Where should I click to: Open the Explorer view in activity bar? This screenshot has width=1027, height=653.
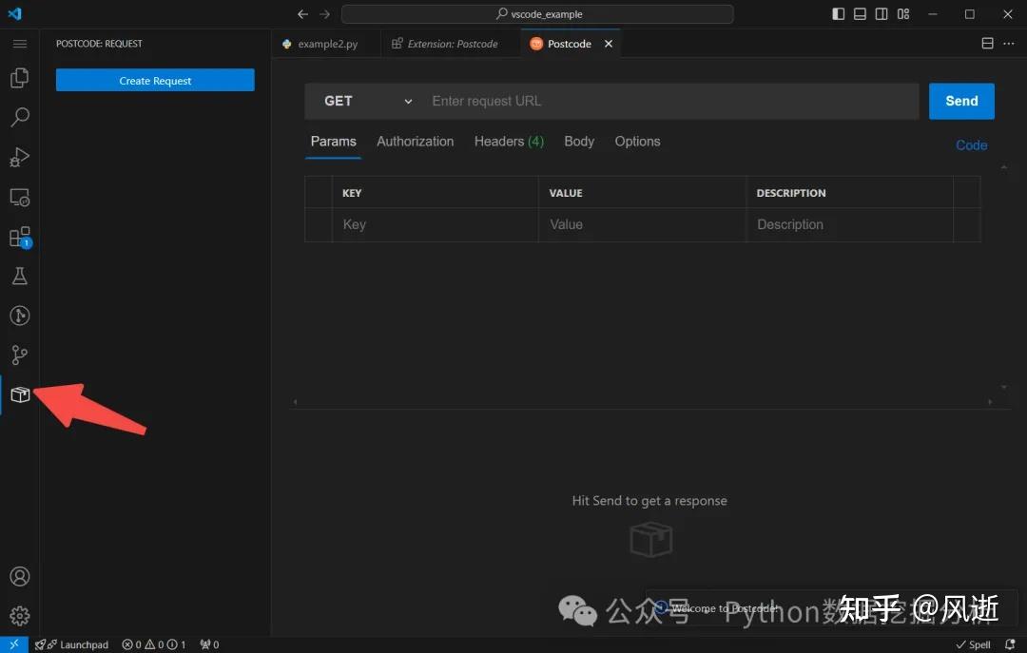[20, 78]
